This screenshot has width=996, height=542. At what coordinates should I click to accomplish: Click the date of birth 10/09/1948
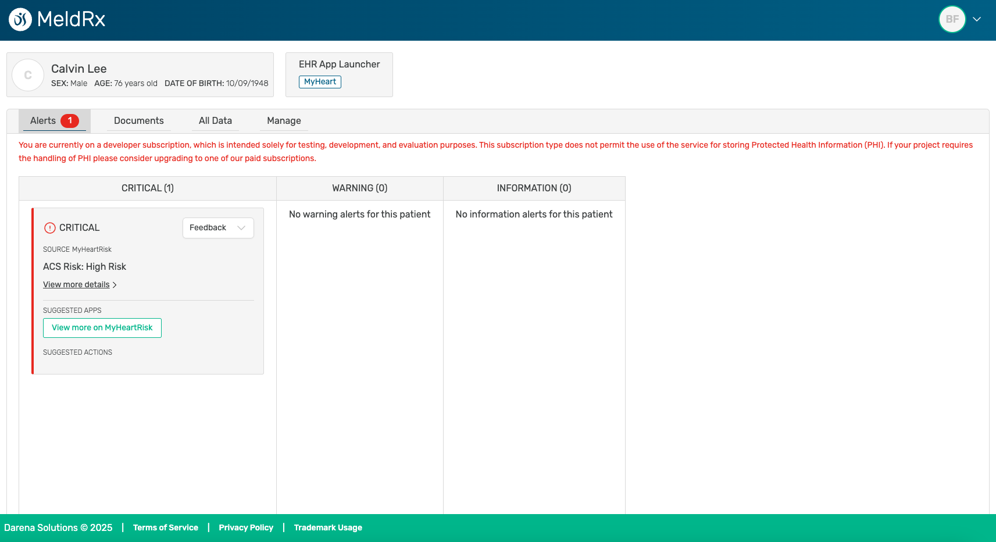tap(247, 83)
